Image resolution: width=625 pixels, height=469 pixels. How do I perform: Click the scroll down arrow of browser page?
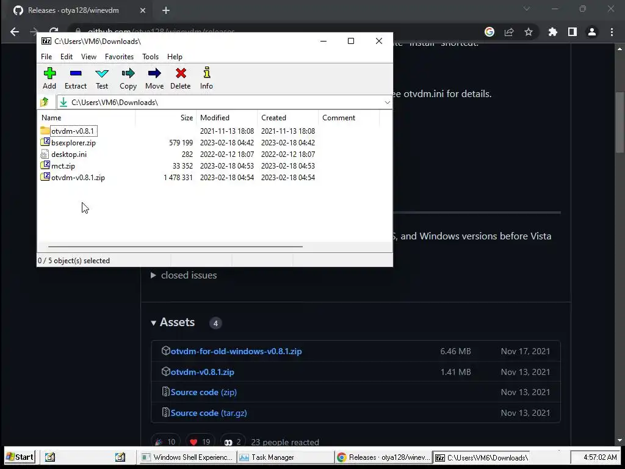click(620, 440)
